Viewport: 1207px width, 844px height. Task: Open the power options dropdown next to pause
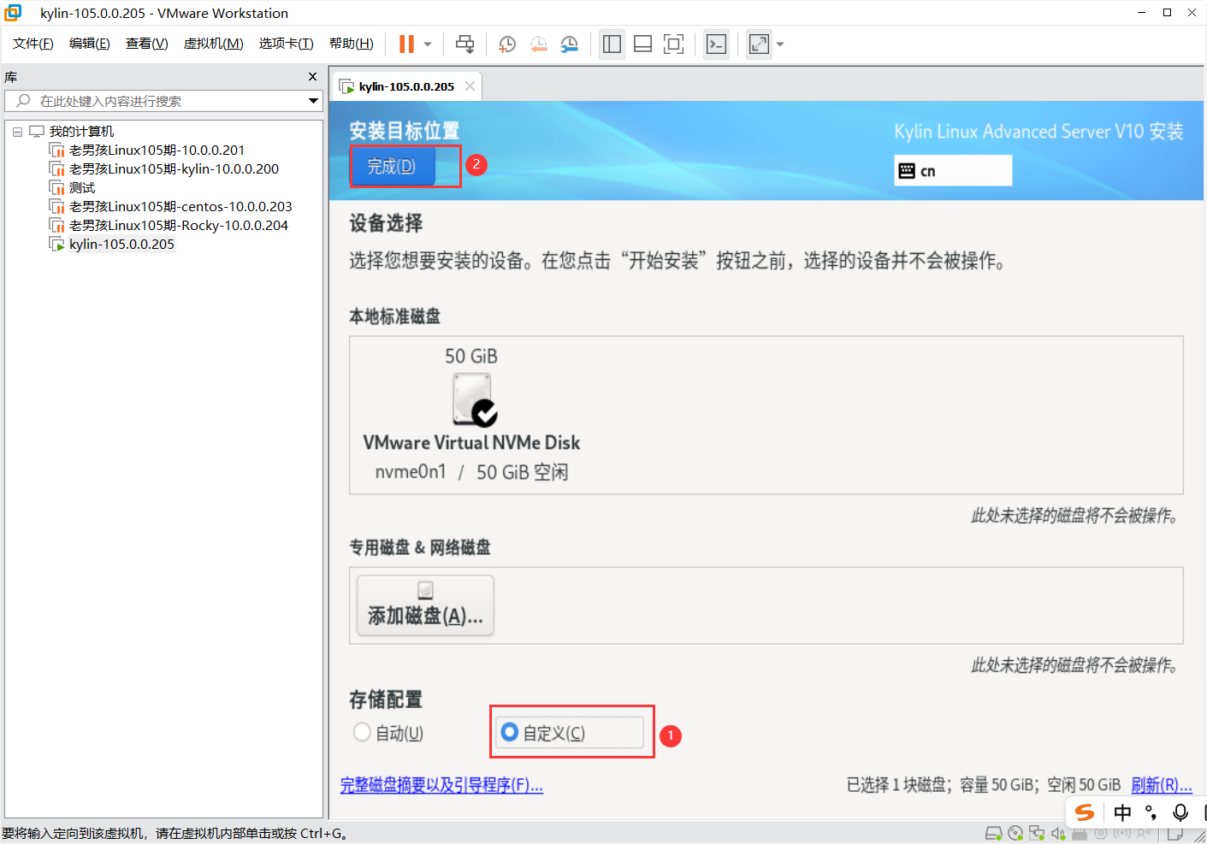click(428, 44)
